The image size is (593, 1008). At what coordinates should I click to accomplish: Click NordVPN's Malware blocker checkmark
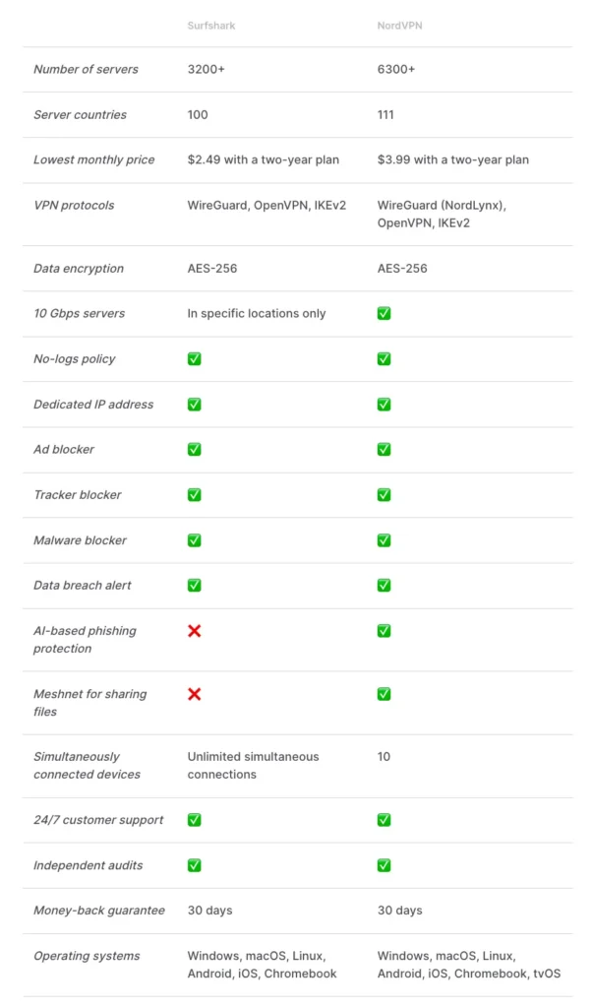(x=384, y=539)
